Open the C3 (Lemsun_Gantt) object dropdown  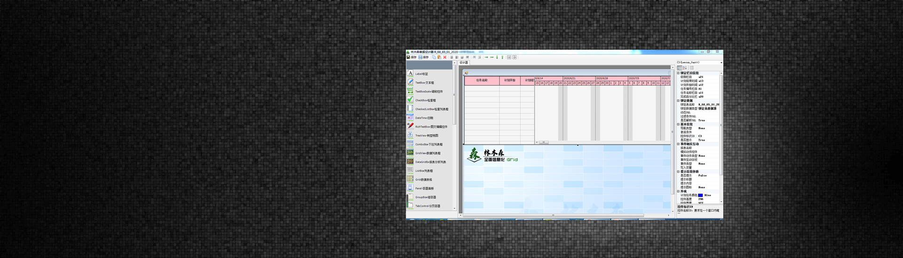[x=721, y=62]
